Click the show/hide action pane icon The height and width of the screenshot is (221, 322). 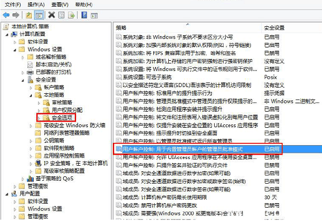click(x=94, y=16)
